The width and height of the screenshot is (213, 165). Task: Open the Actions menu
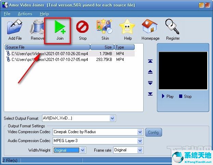(25, 14)
